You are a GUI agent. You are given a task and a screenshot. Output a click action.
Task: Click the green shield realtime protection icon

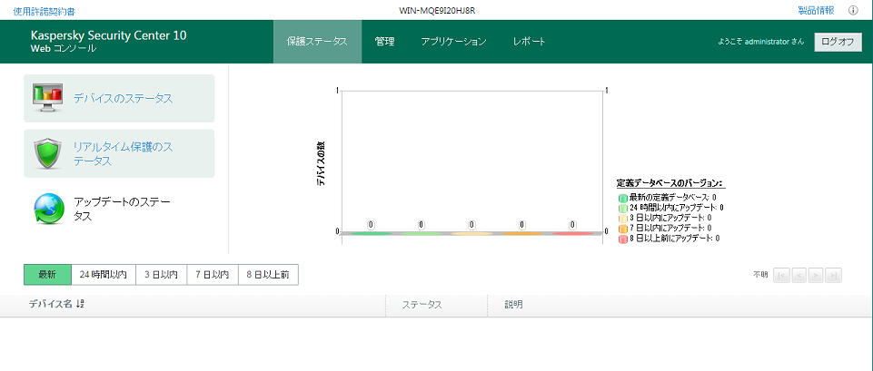[47, 153]
